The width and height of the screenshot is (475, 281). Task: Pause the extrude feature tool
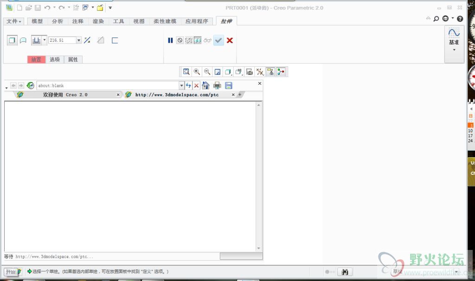pyautogui.click(x=170, y=40)
